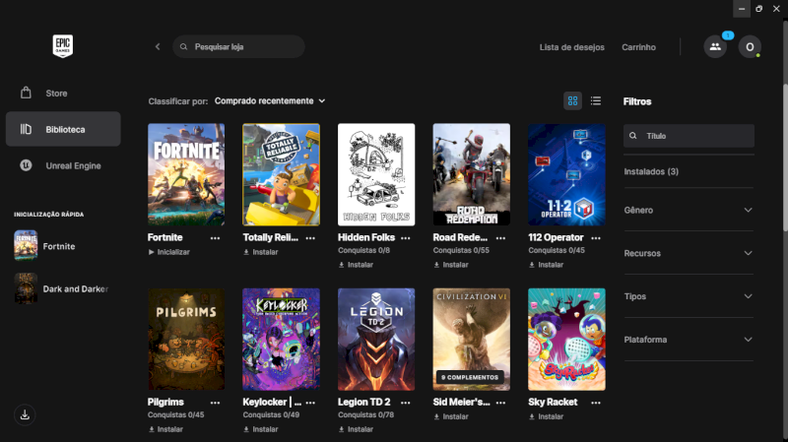This screenshot has height=442, width=788.
Task: Open the Carrinho link
Action: pos(638,47)
